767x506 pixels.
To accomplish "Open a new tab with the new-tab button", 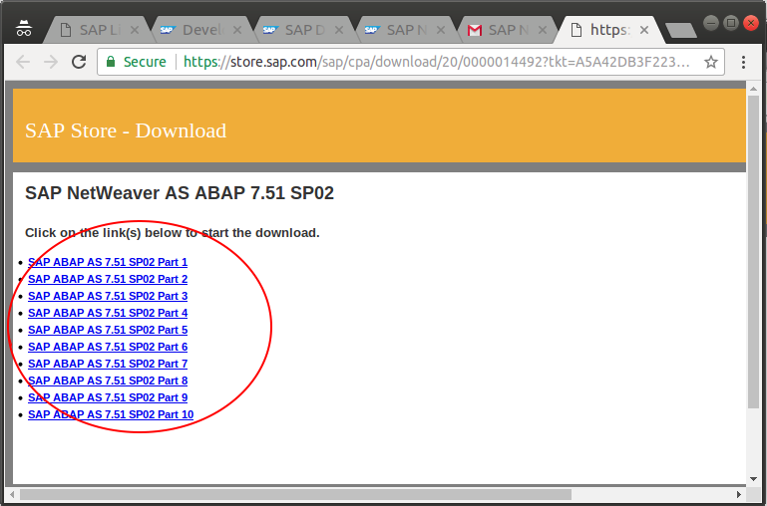I will click(681, 30).
